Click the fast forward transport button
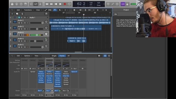 tap(51, 4)
